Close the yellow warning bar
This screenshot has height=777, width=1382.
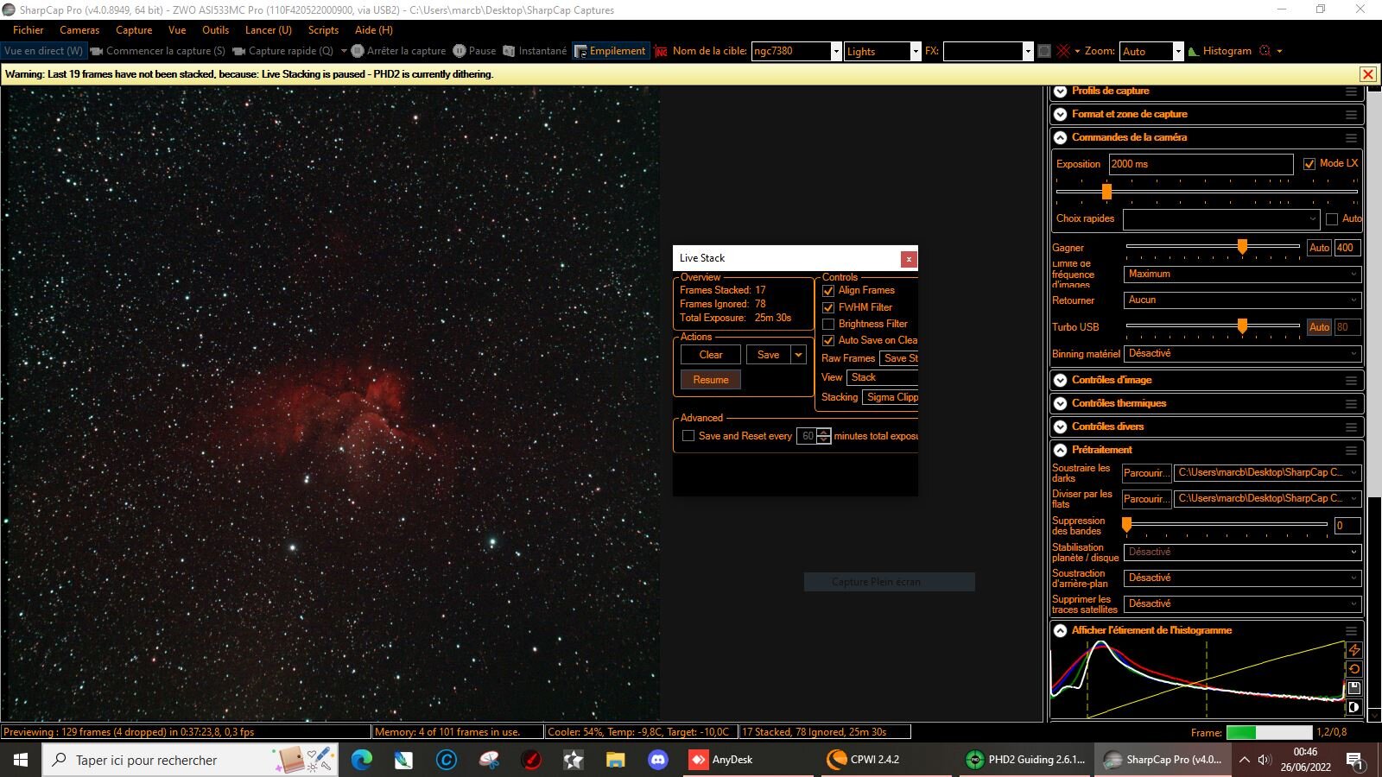click(1367, 74)
